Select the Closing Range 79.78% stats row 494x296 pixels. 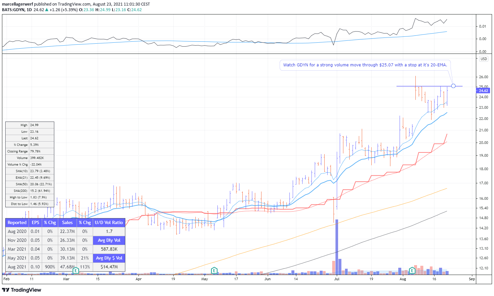click(x=30, y=151)
